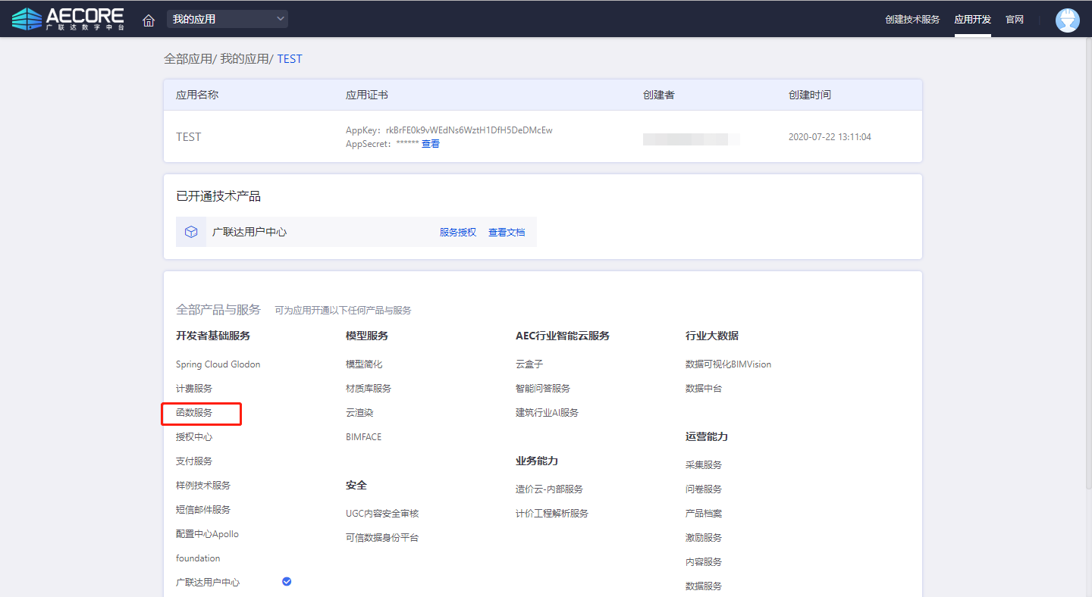
Task: Click 服务授权 link
Action: (x=458, y=233)
